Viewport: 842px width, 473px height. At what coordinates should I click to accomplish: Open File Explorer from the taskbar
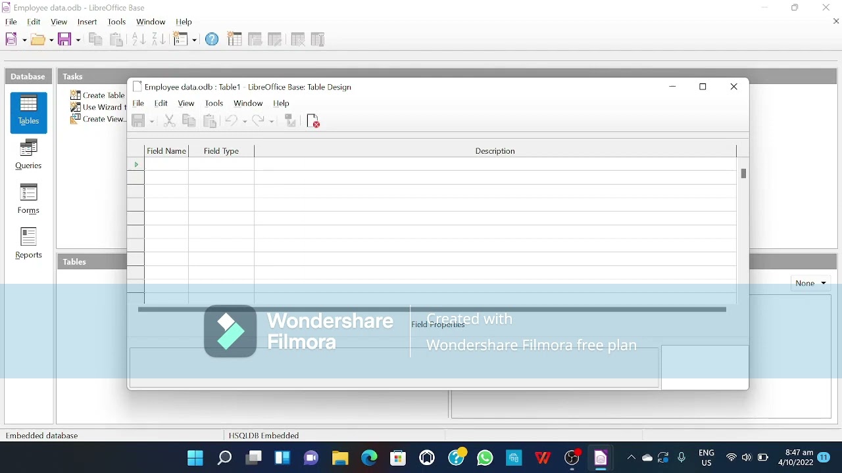(340, 458)
